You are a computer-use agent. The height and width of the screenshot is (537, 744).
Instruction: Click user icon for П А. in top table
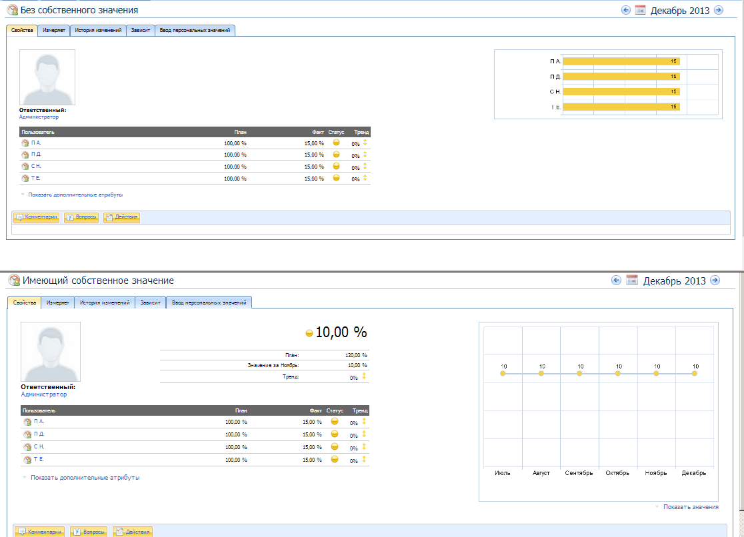pyautogui.click(x=25, y=143)
